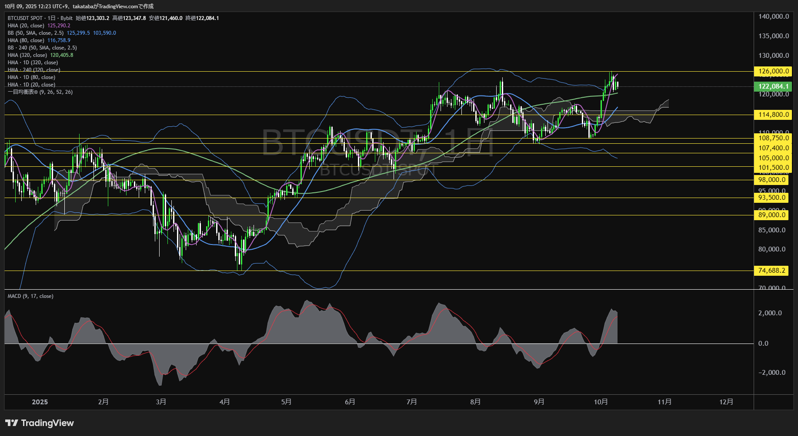This screenshot has width=798, height=436.
Task: Click the green current price label 122,084.1
Action: (x=773, y=86)
